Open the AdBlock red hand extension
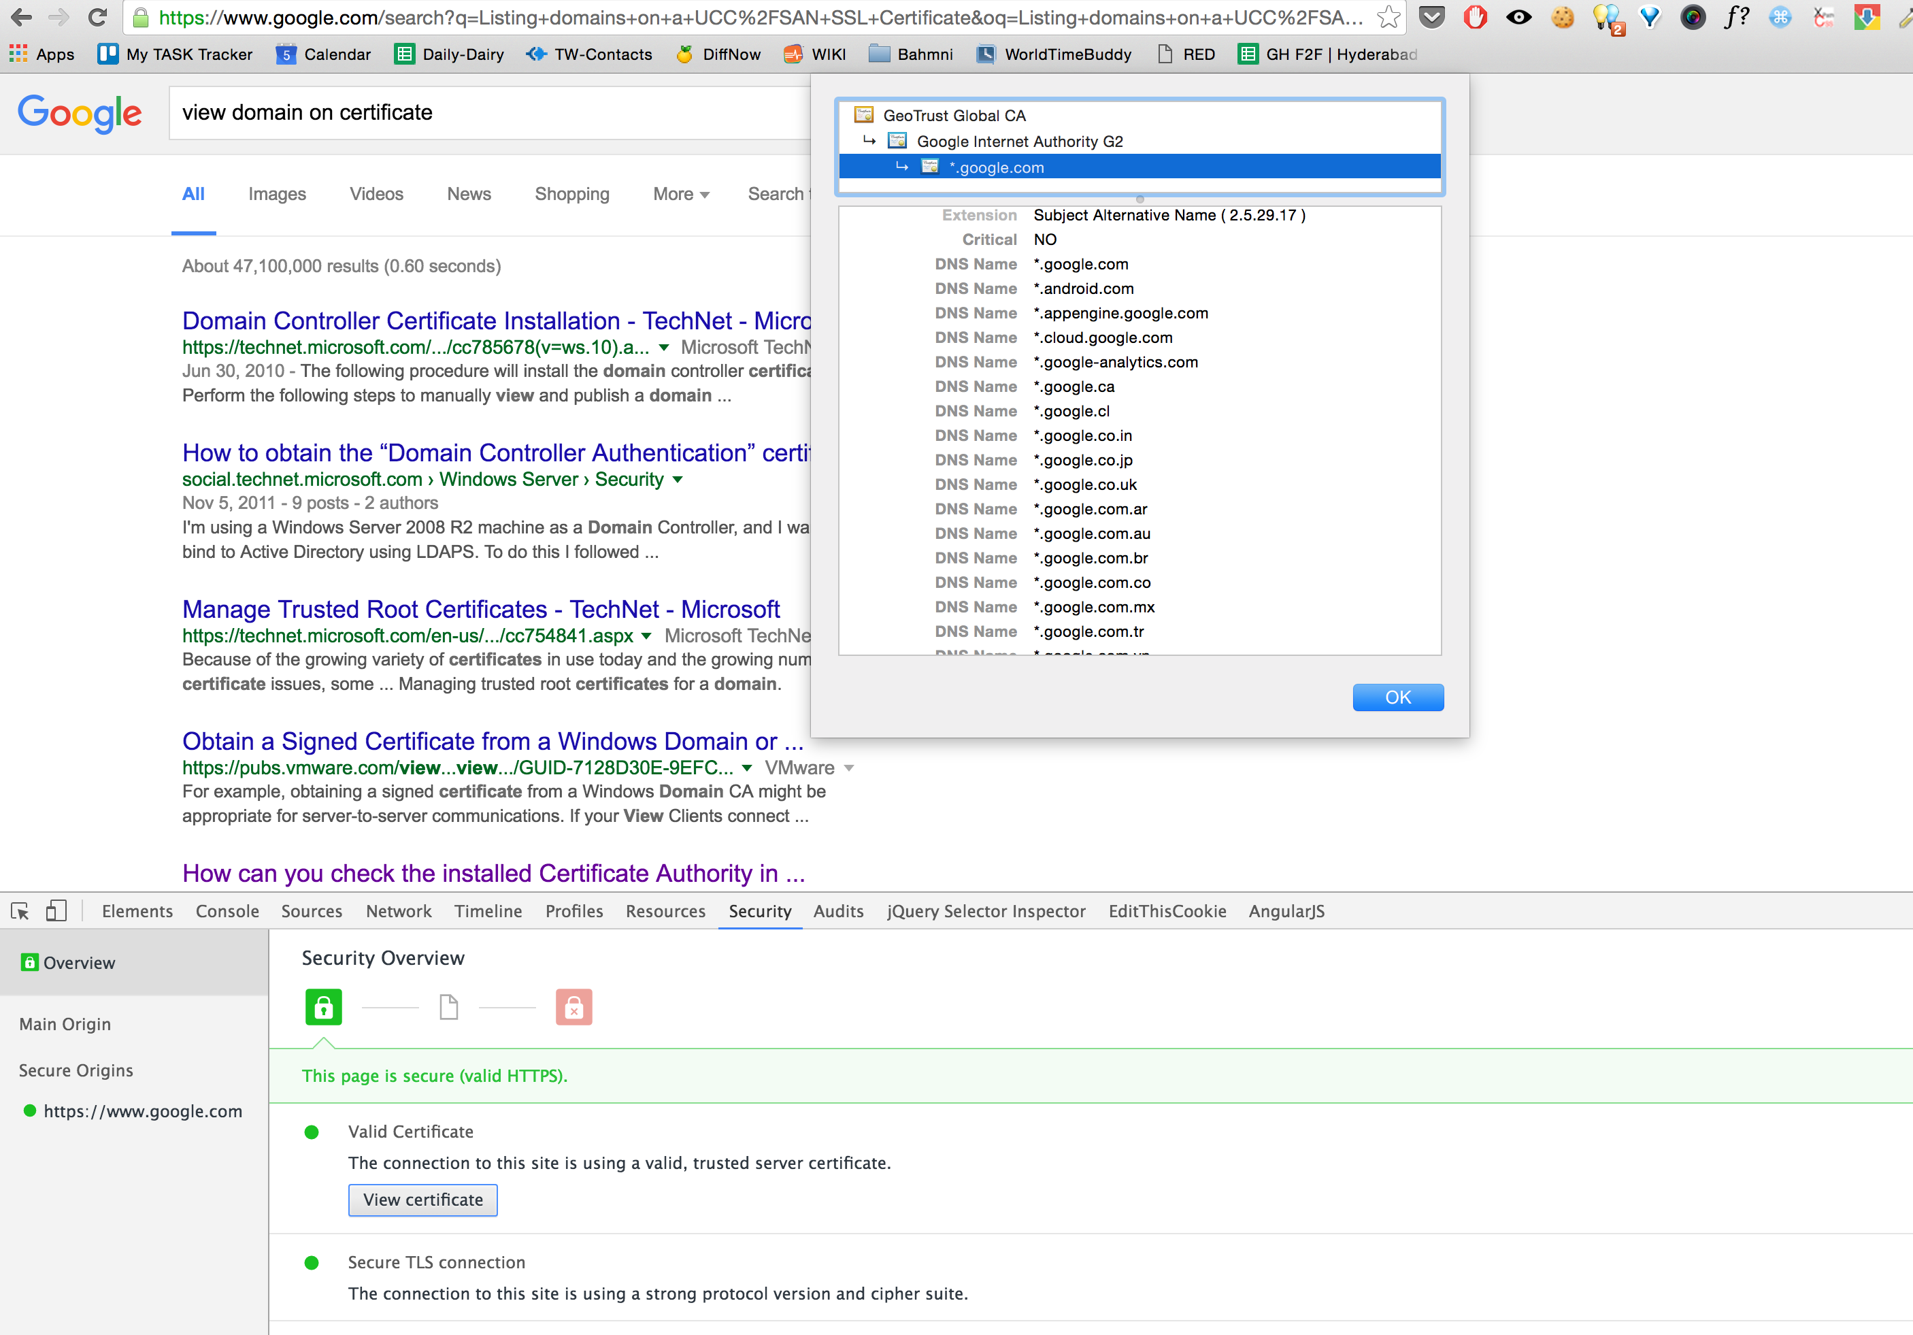1913x1335 pixels. coord(1476,18)
